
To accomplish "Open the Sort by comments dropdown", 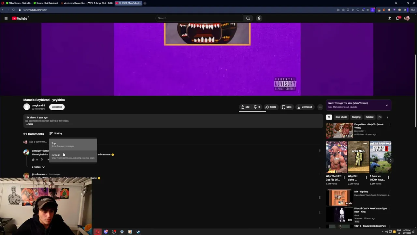I will [x=56, y=133].
